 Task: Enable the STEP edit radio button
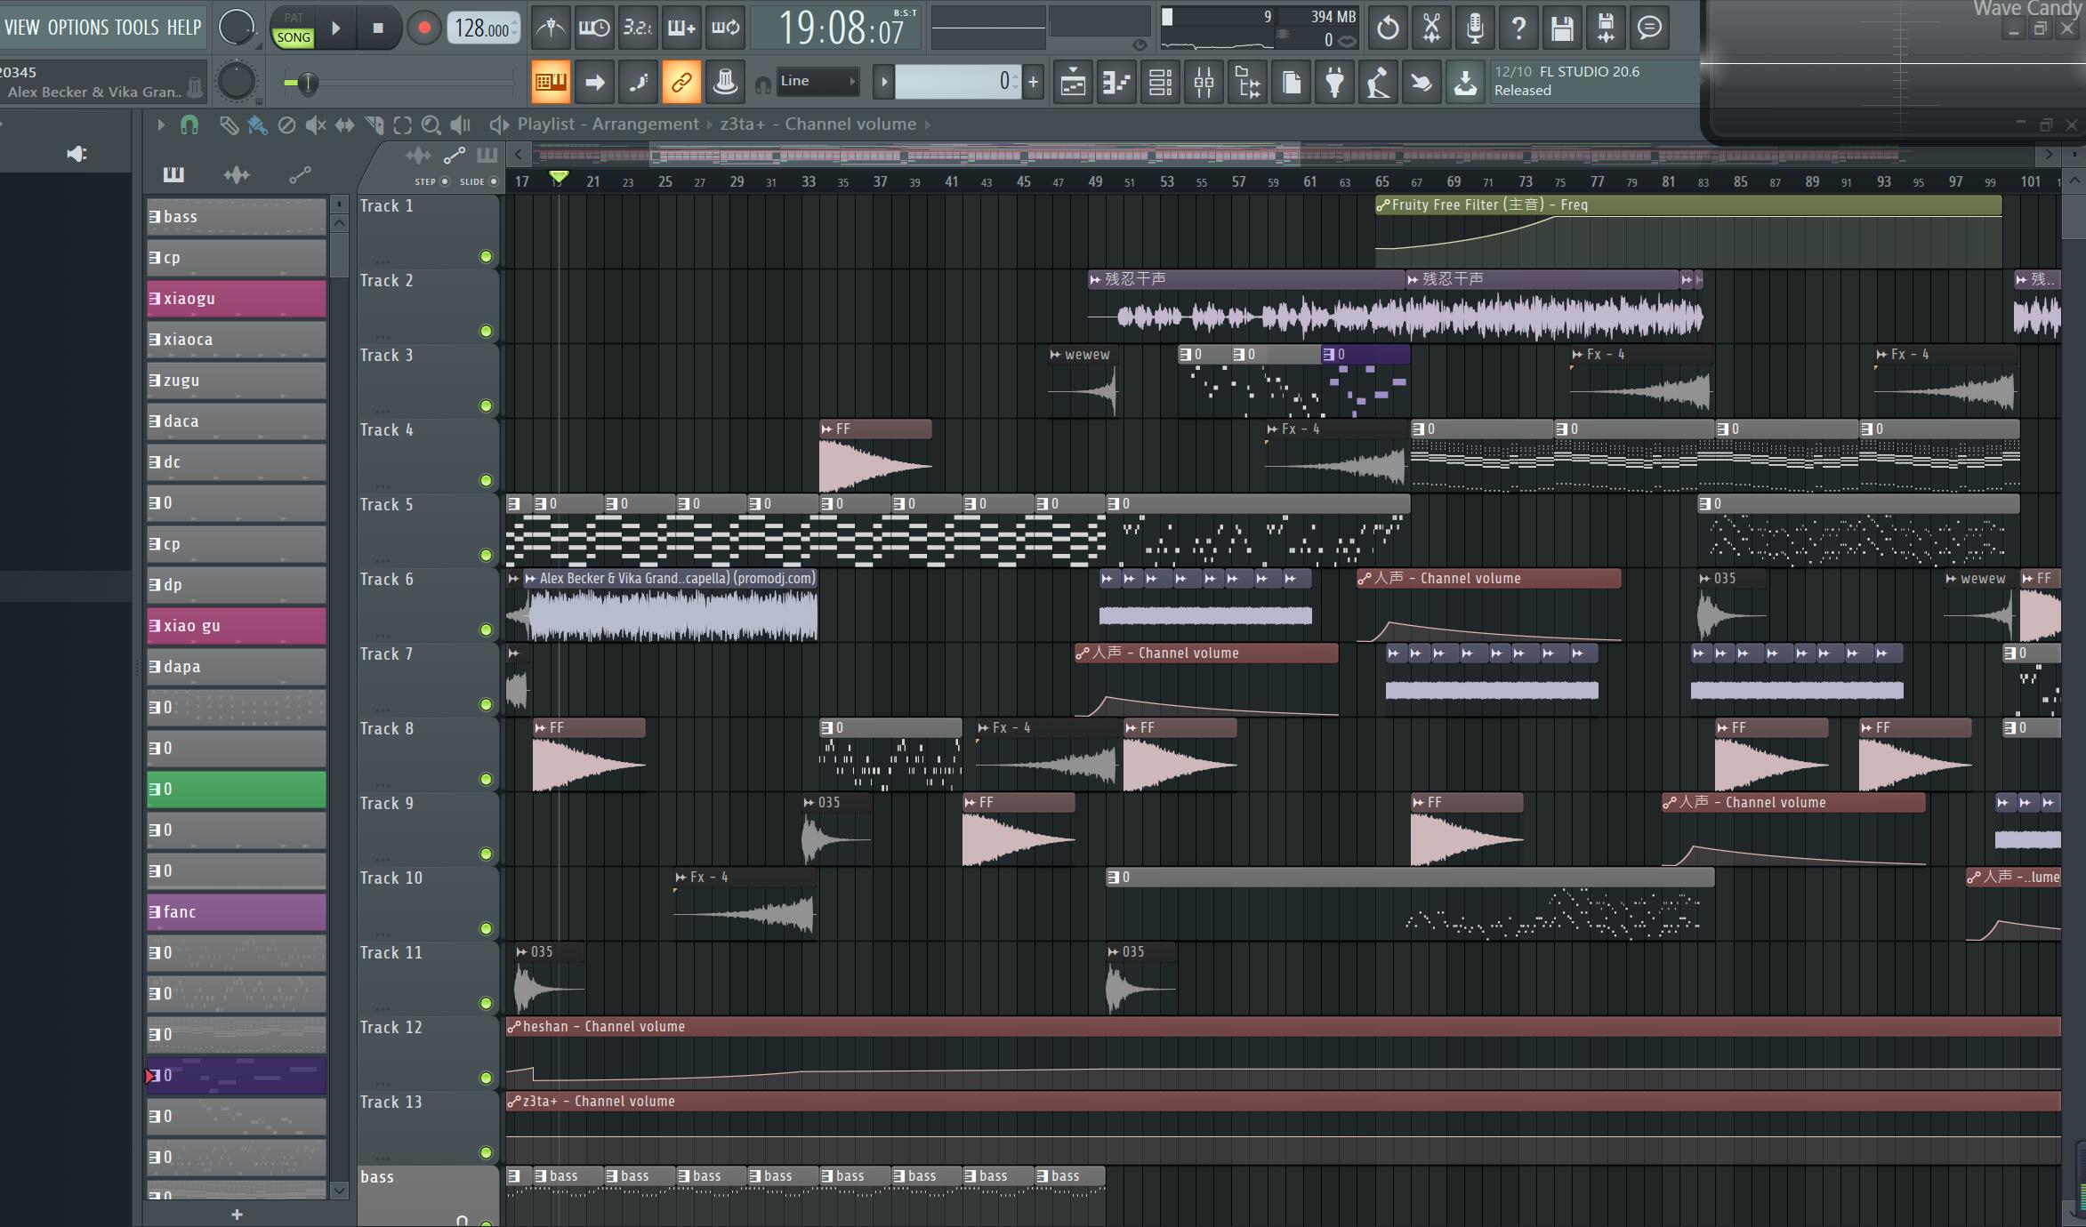coord(445,181)
